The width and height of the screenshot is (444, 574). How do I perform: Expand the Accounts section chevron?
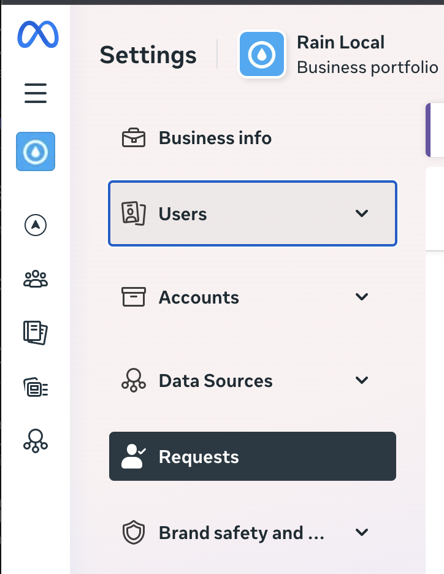(362, 297)
